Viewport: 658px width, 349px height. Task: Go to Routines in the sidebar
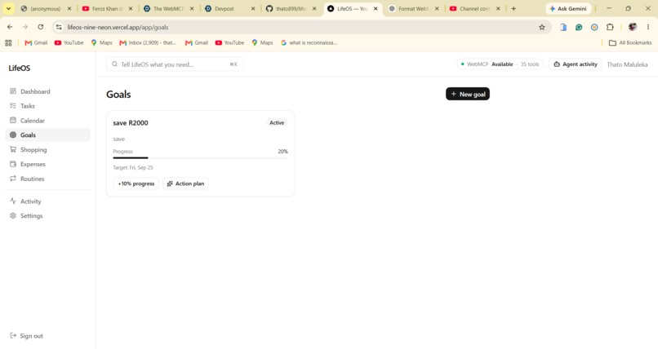click(47, 179)
